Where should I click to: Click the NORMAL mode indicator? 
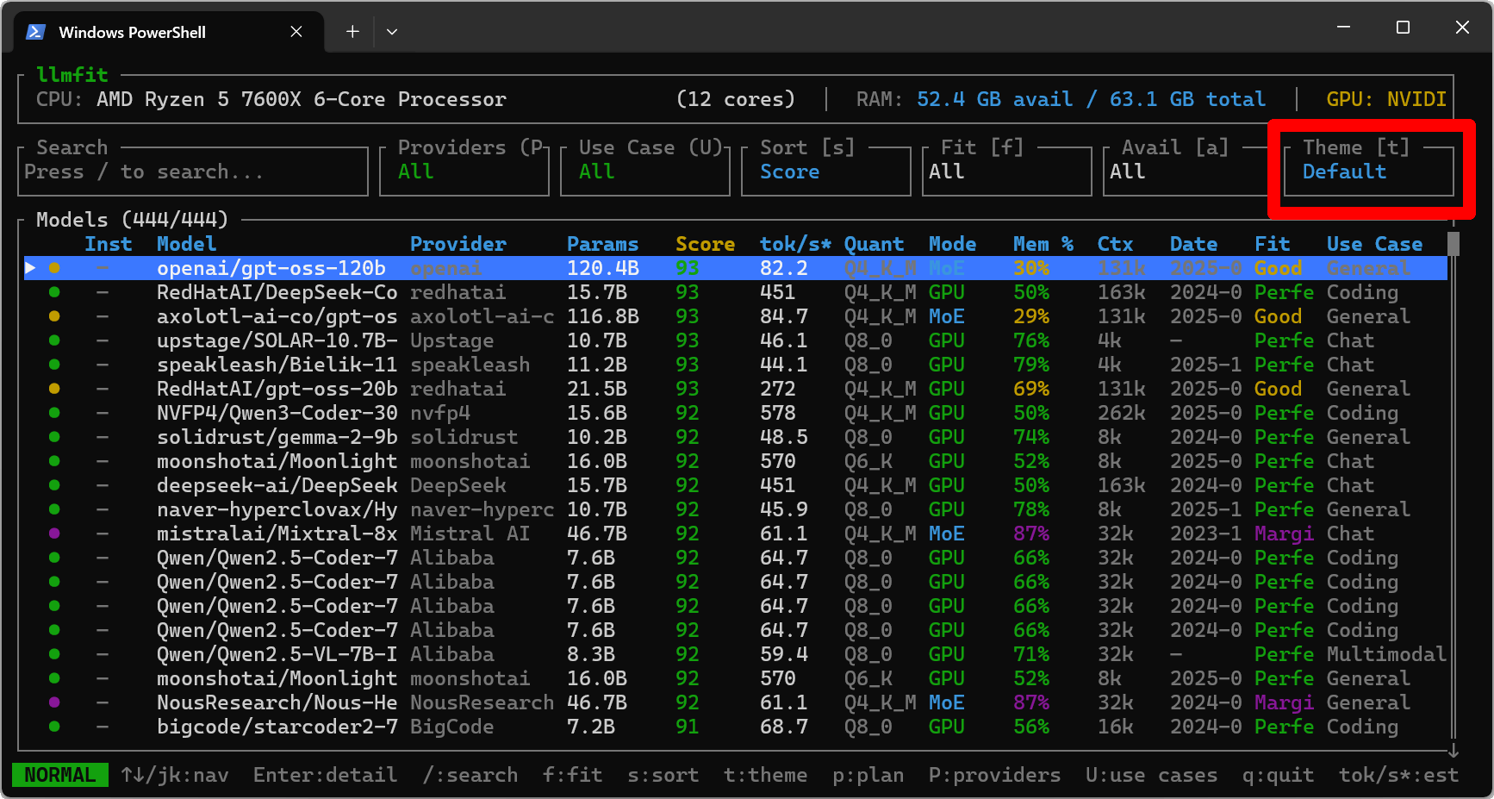(59, 775)
